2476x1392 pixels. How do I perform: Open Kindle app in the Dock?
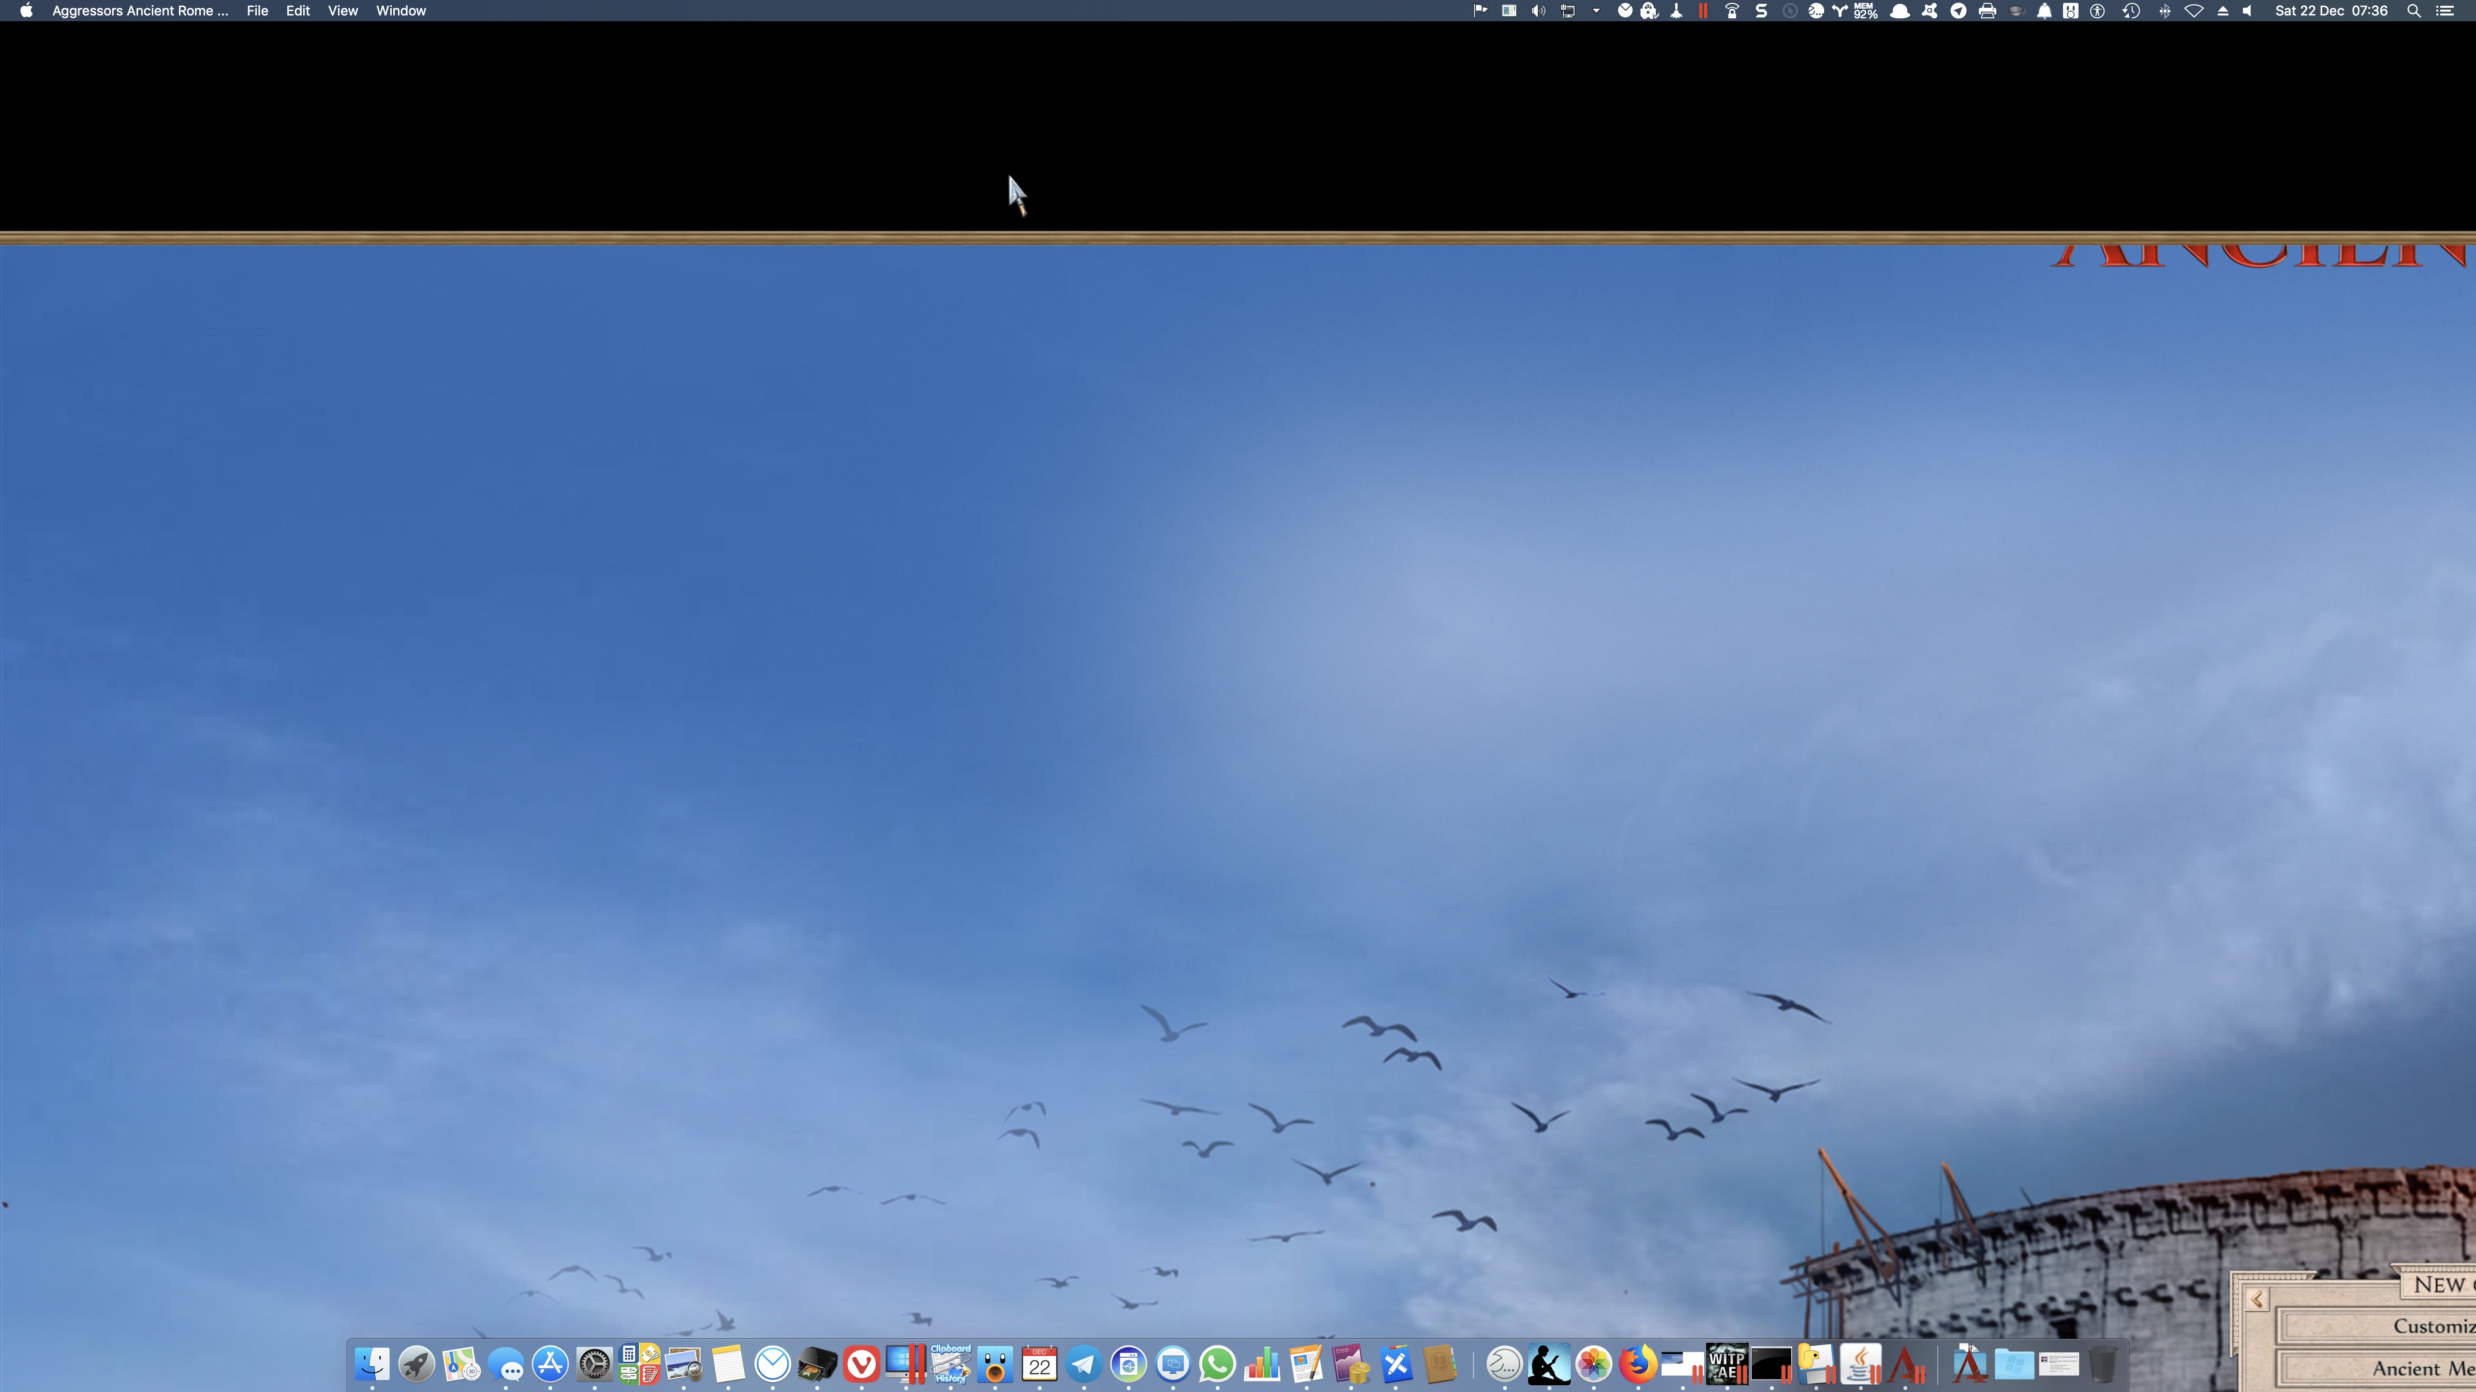(1548, 1364)
